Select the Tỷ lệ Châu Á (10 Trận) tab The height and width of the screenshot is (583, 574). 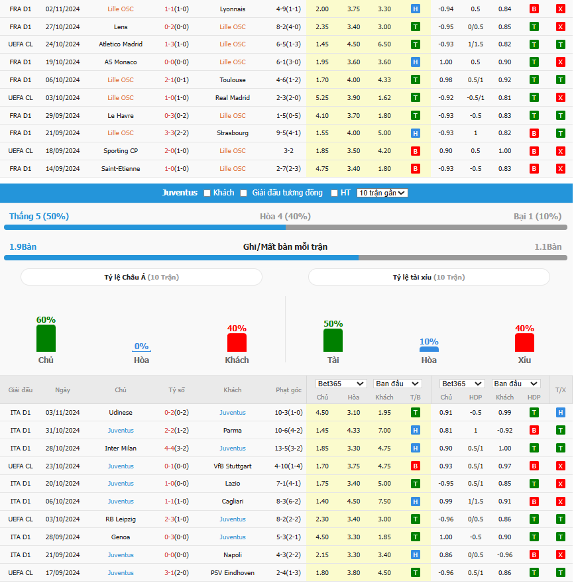(x=141, y=277)
